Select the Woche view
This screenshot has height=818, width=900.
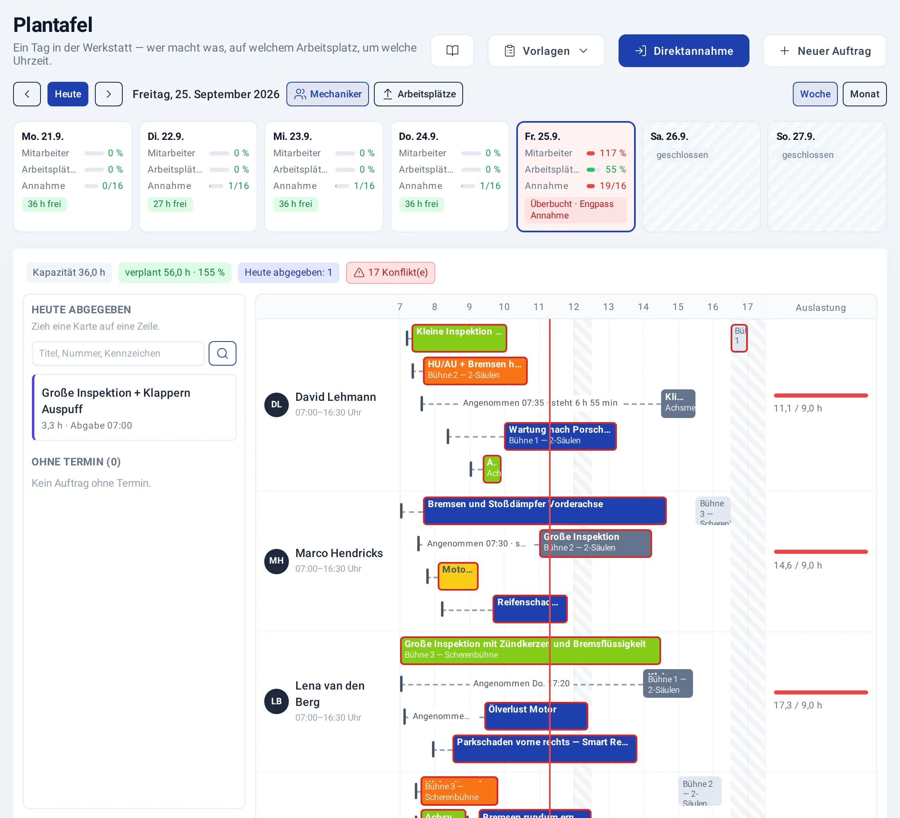[815, 94]
